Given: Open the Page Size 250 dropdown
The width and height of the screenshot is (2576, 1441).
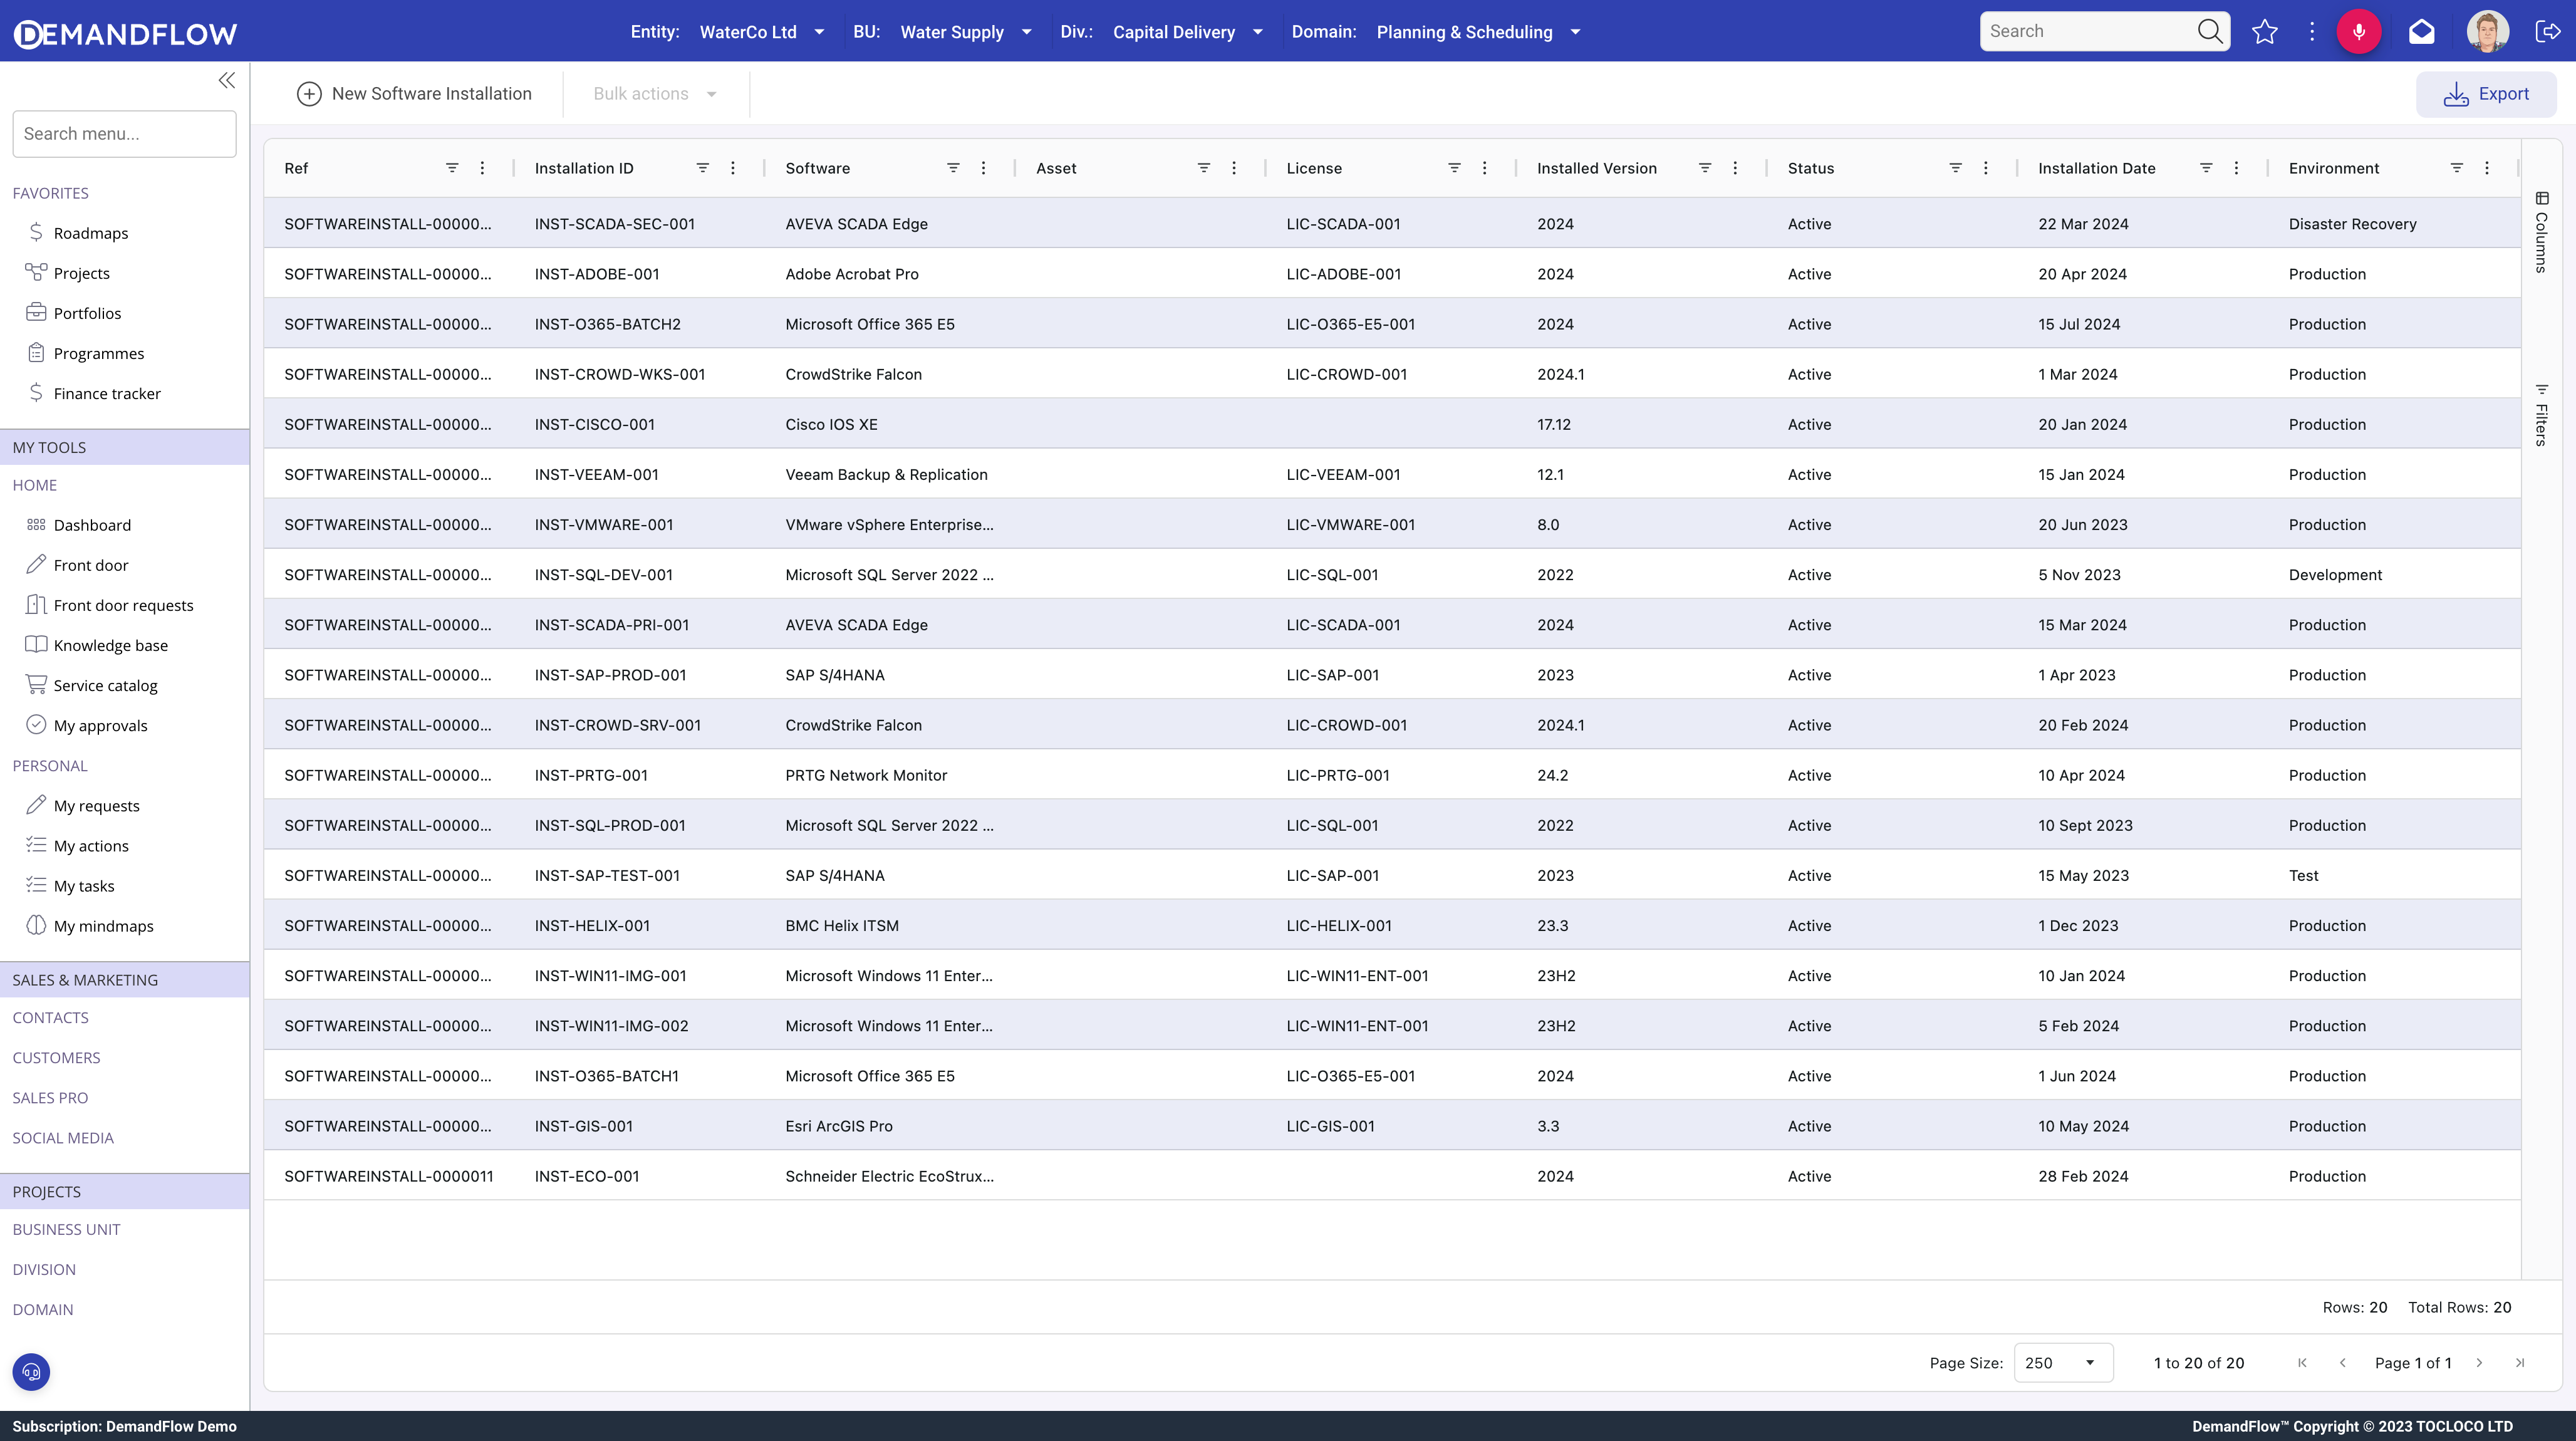Looking at the screenshot, I should pos(2062,1363).
